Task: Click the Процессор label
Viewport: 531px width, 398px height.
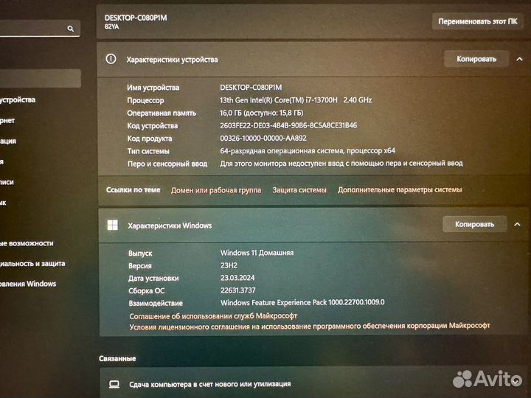Action: click(x=145, y=100)
